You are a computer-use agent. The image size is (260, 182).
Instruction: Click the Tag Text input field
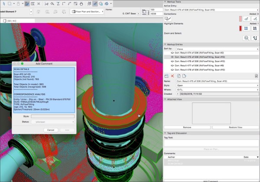click(211, 142)
